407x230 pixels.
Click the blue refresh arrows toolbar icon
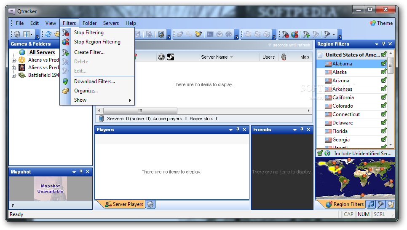click(48, 34)
